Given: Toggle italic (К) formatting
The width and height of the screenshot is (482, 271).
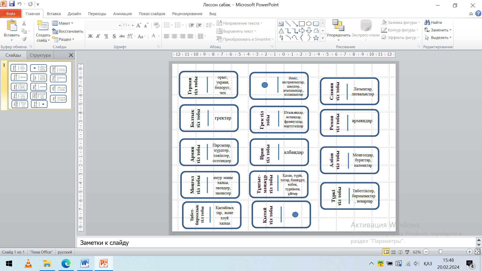Looking at the screenshot, I should (x=98, y=36).
